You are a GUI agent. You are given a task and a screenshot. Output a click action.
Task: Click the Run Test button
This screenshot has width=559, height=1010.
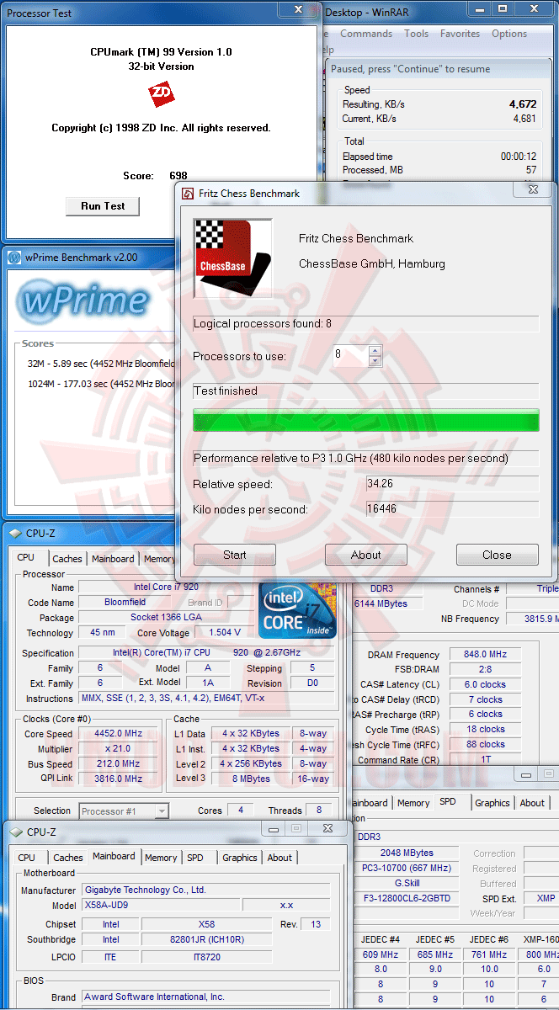103,206
